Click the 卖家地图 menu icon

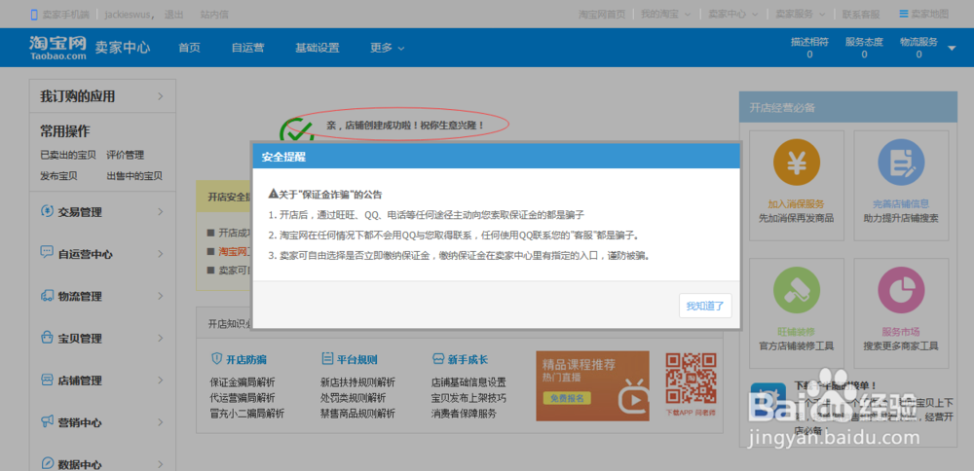903,14
